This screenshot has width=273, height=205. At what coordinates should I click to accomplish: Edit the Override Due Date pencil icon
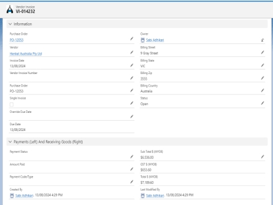[132, 117]
